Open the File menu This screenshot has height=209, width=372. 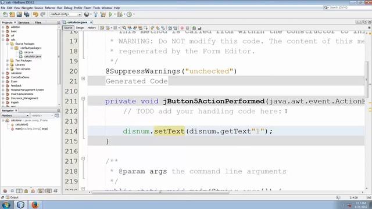coord(3,8)
